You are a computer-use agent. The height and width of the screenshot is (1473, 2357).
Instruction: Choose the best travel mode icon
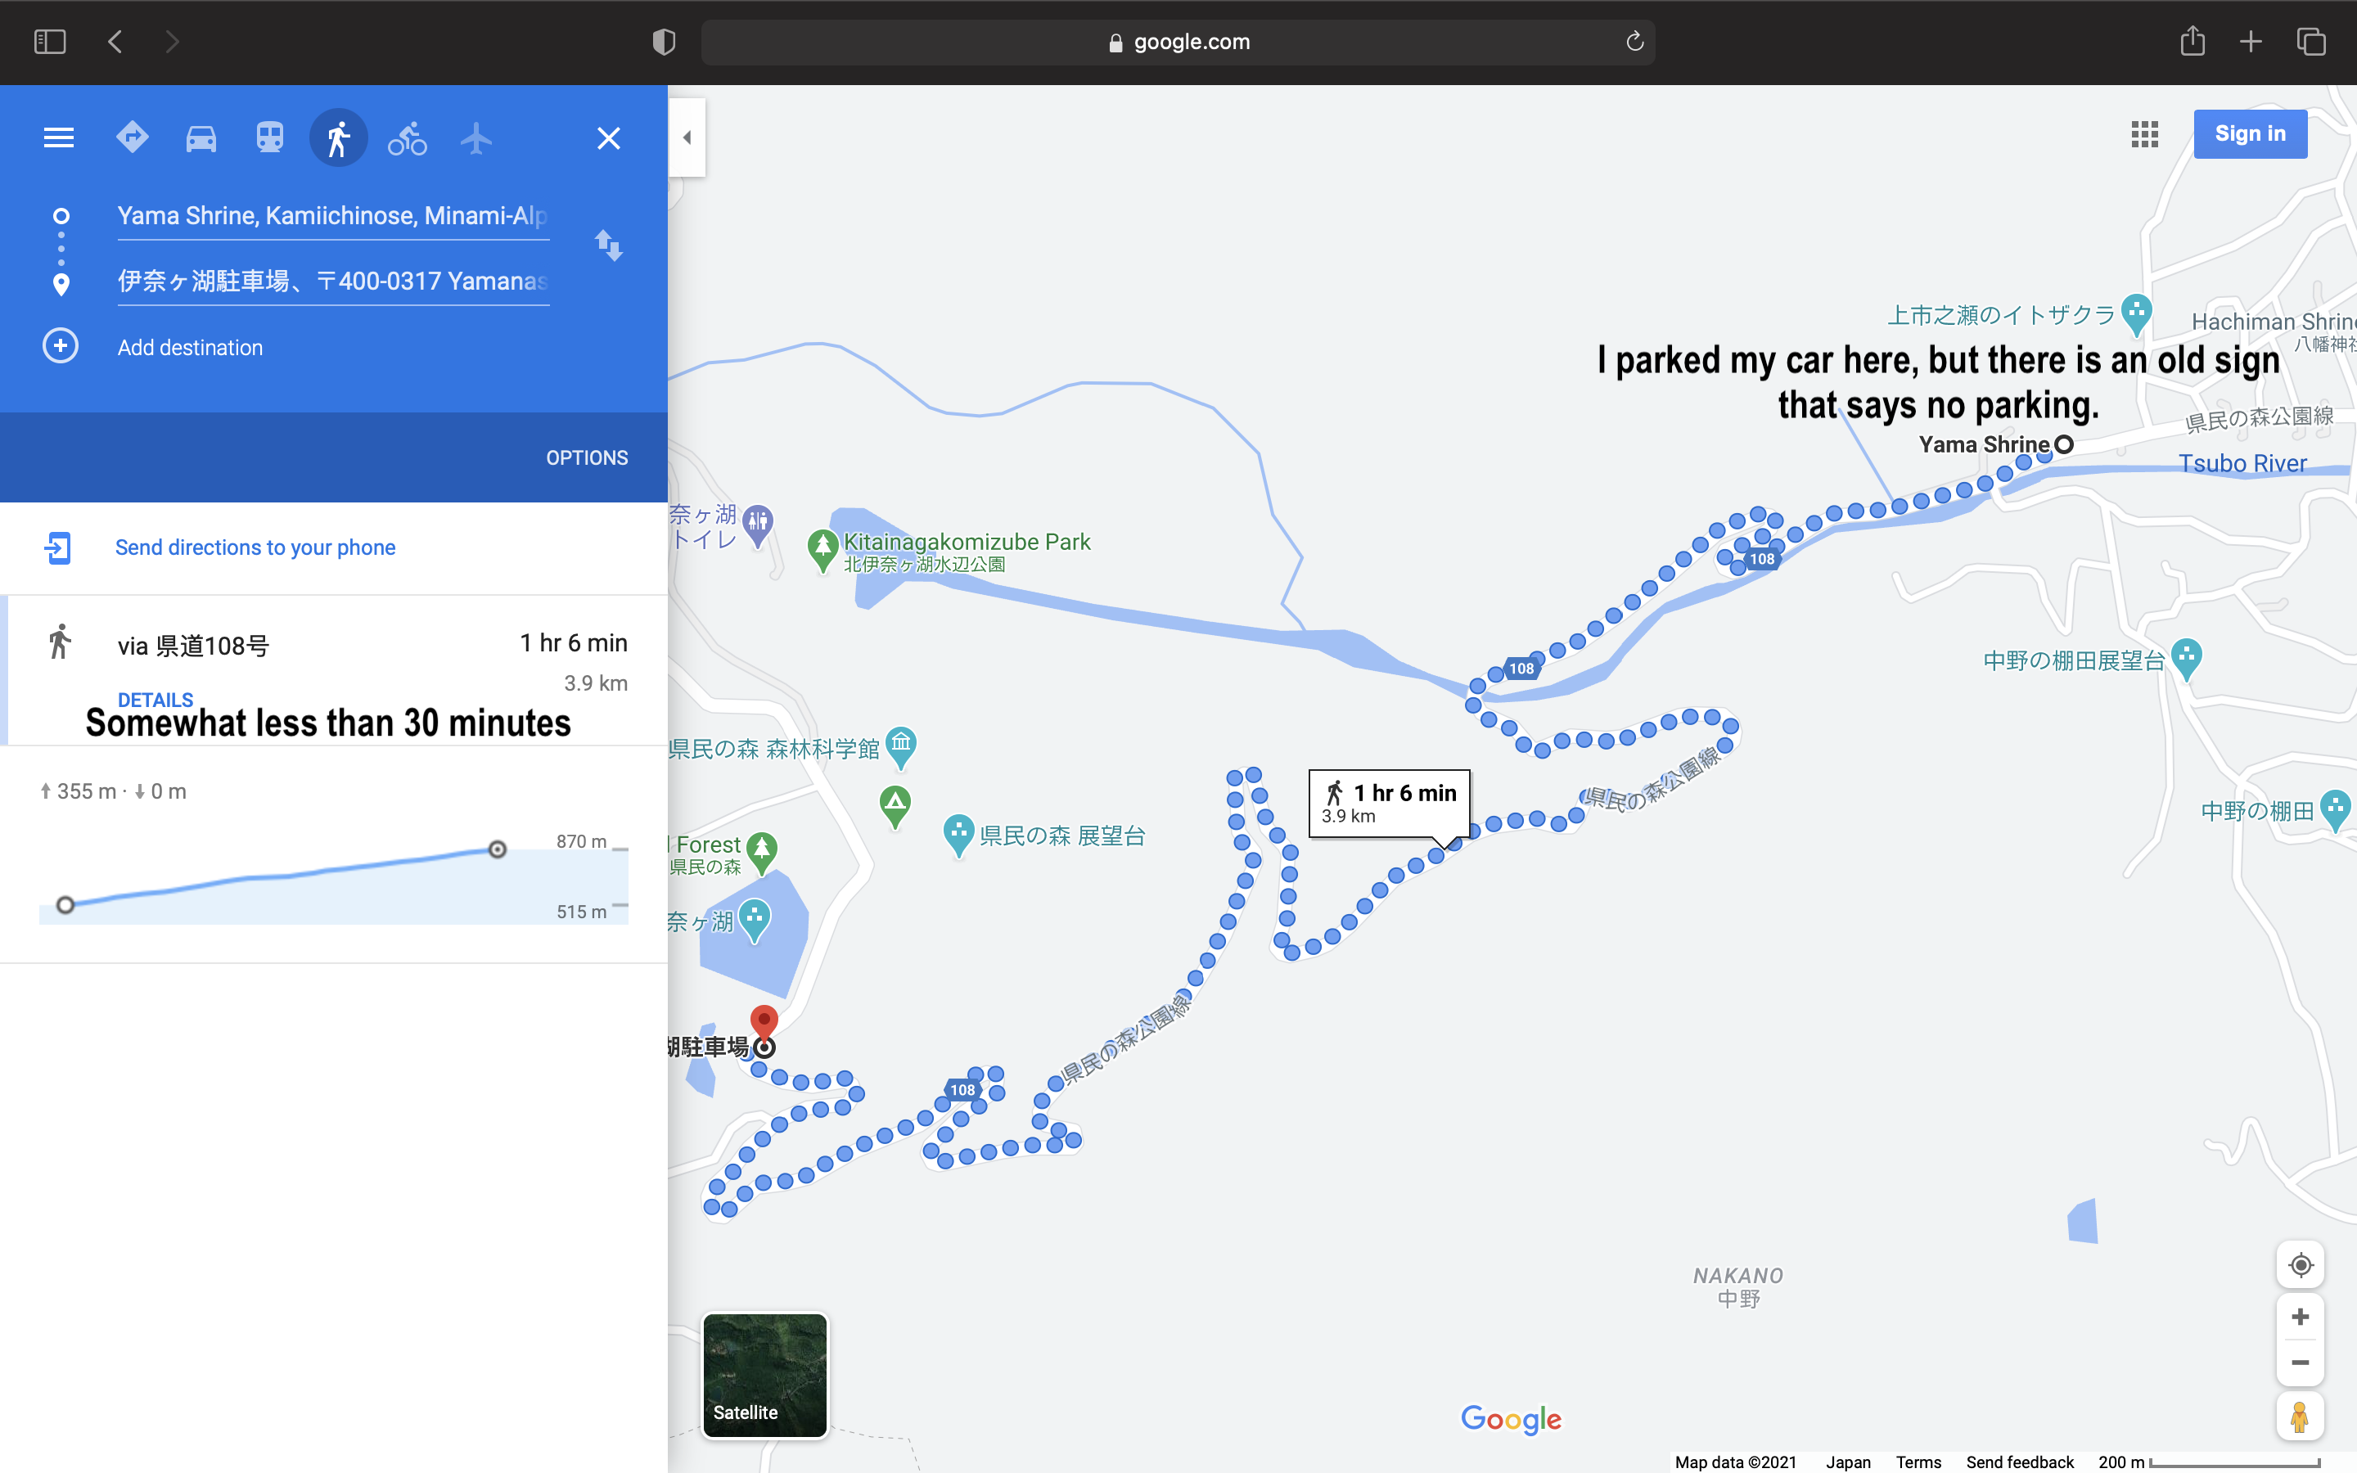point(133,138)
